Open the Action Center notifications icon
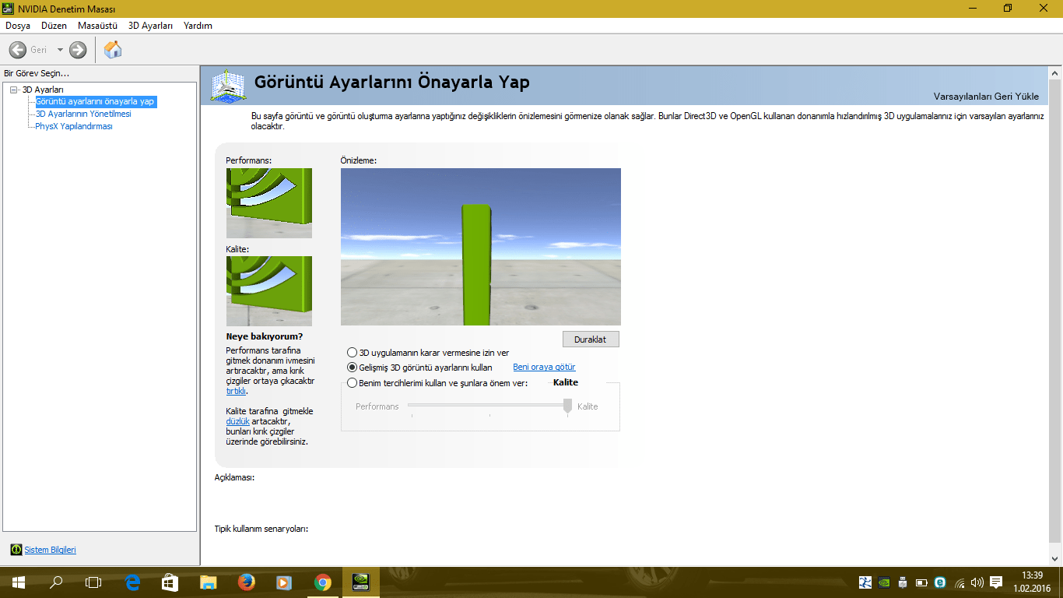This screenshot has width=1063, height=598. pyautogui.click(x=996, y=582)
